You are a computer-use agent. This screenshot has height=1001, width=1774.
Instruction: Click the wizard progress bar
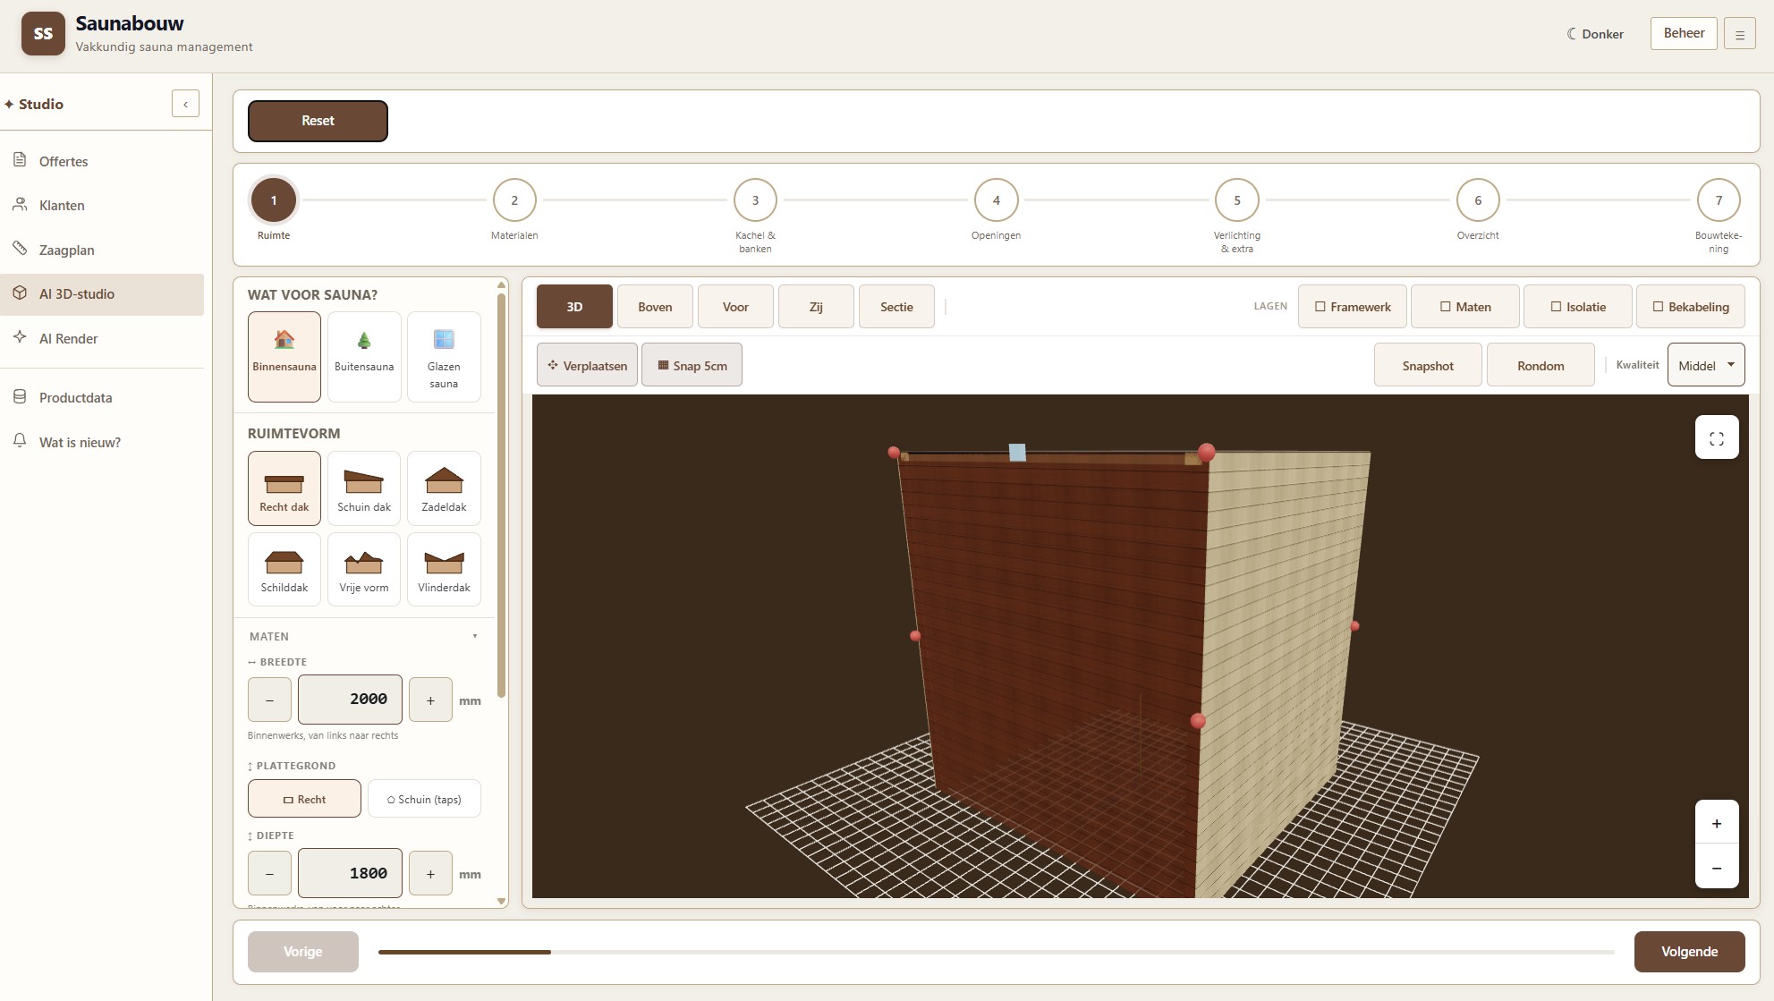996,952
